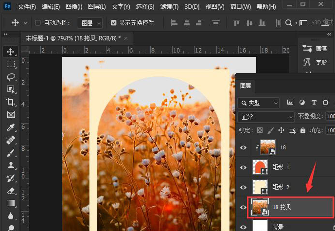
Task: Click the lock all layer icon
Action: [x=303, y=130]
